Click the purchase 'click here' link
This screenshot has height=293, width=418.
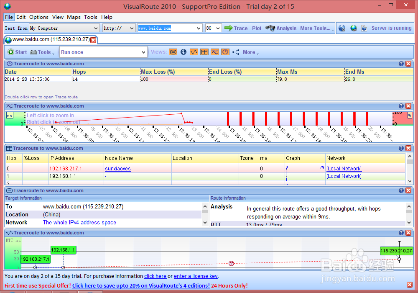click(155, 276)
